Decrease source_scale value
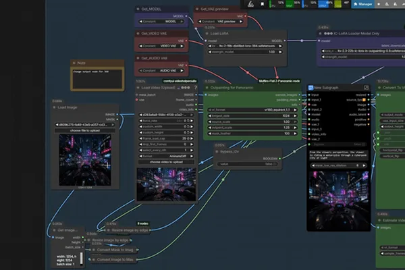Image resolution: width=405 pixels, height=270 pixels. 210,122
